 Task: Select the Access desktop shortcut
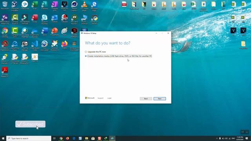(x=35, y=18)
